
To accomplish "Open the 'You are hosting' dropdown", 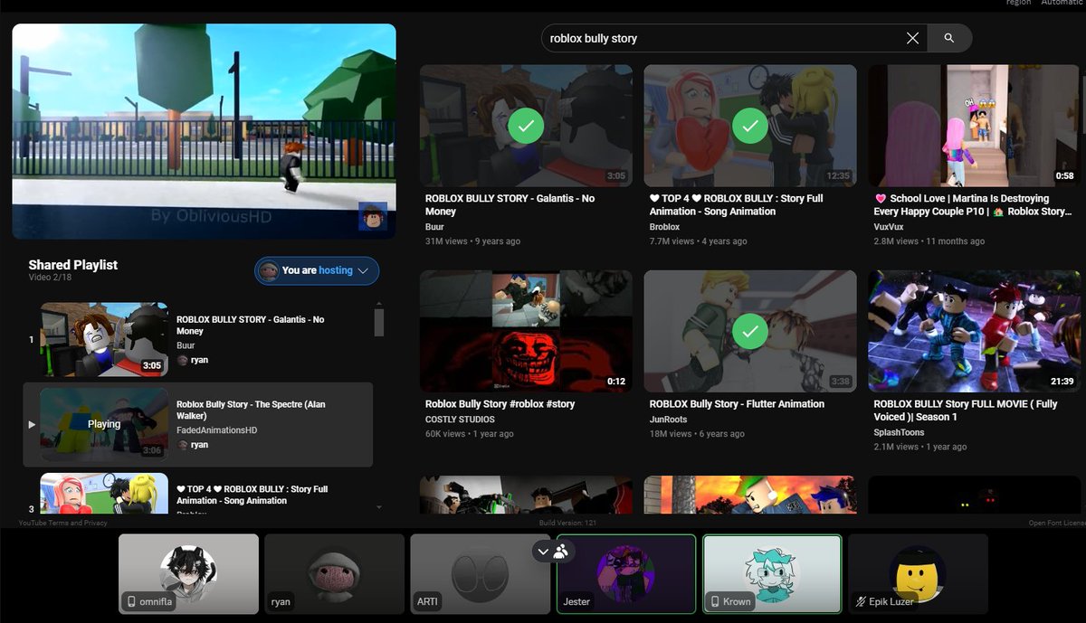I will (317, 270).
